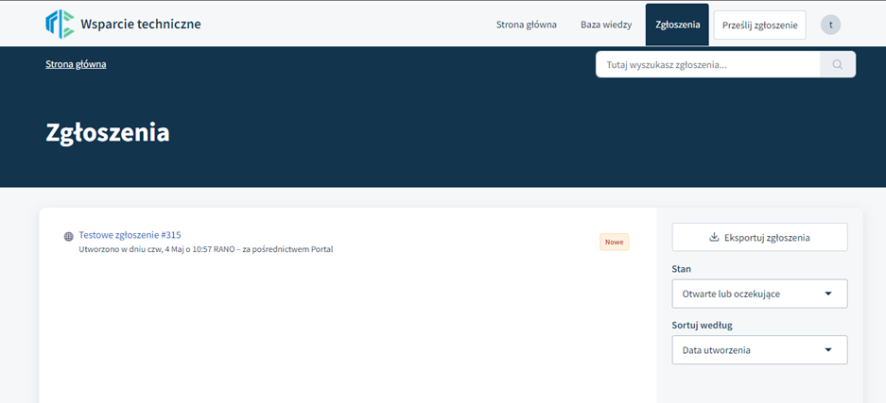886x403 pixels.
Task: Focus the Tutaj wyszukasz zgłoszenia search field
Action: click(x=707, y=64)
